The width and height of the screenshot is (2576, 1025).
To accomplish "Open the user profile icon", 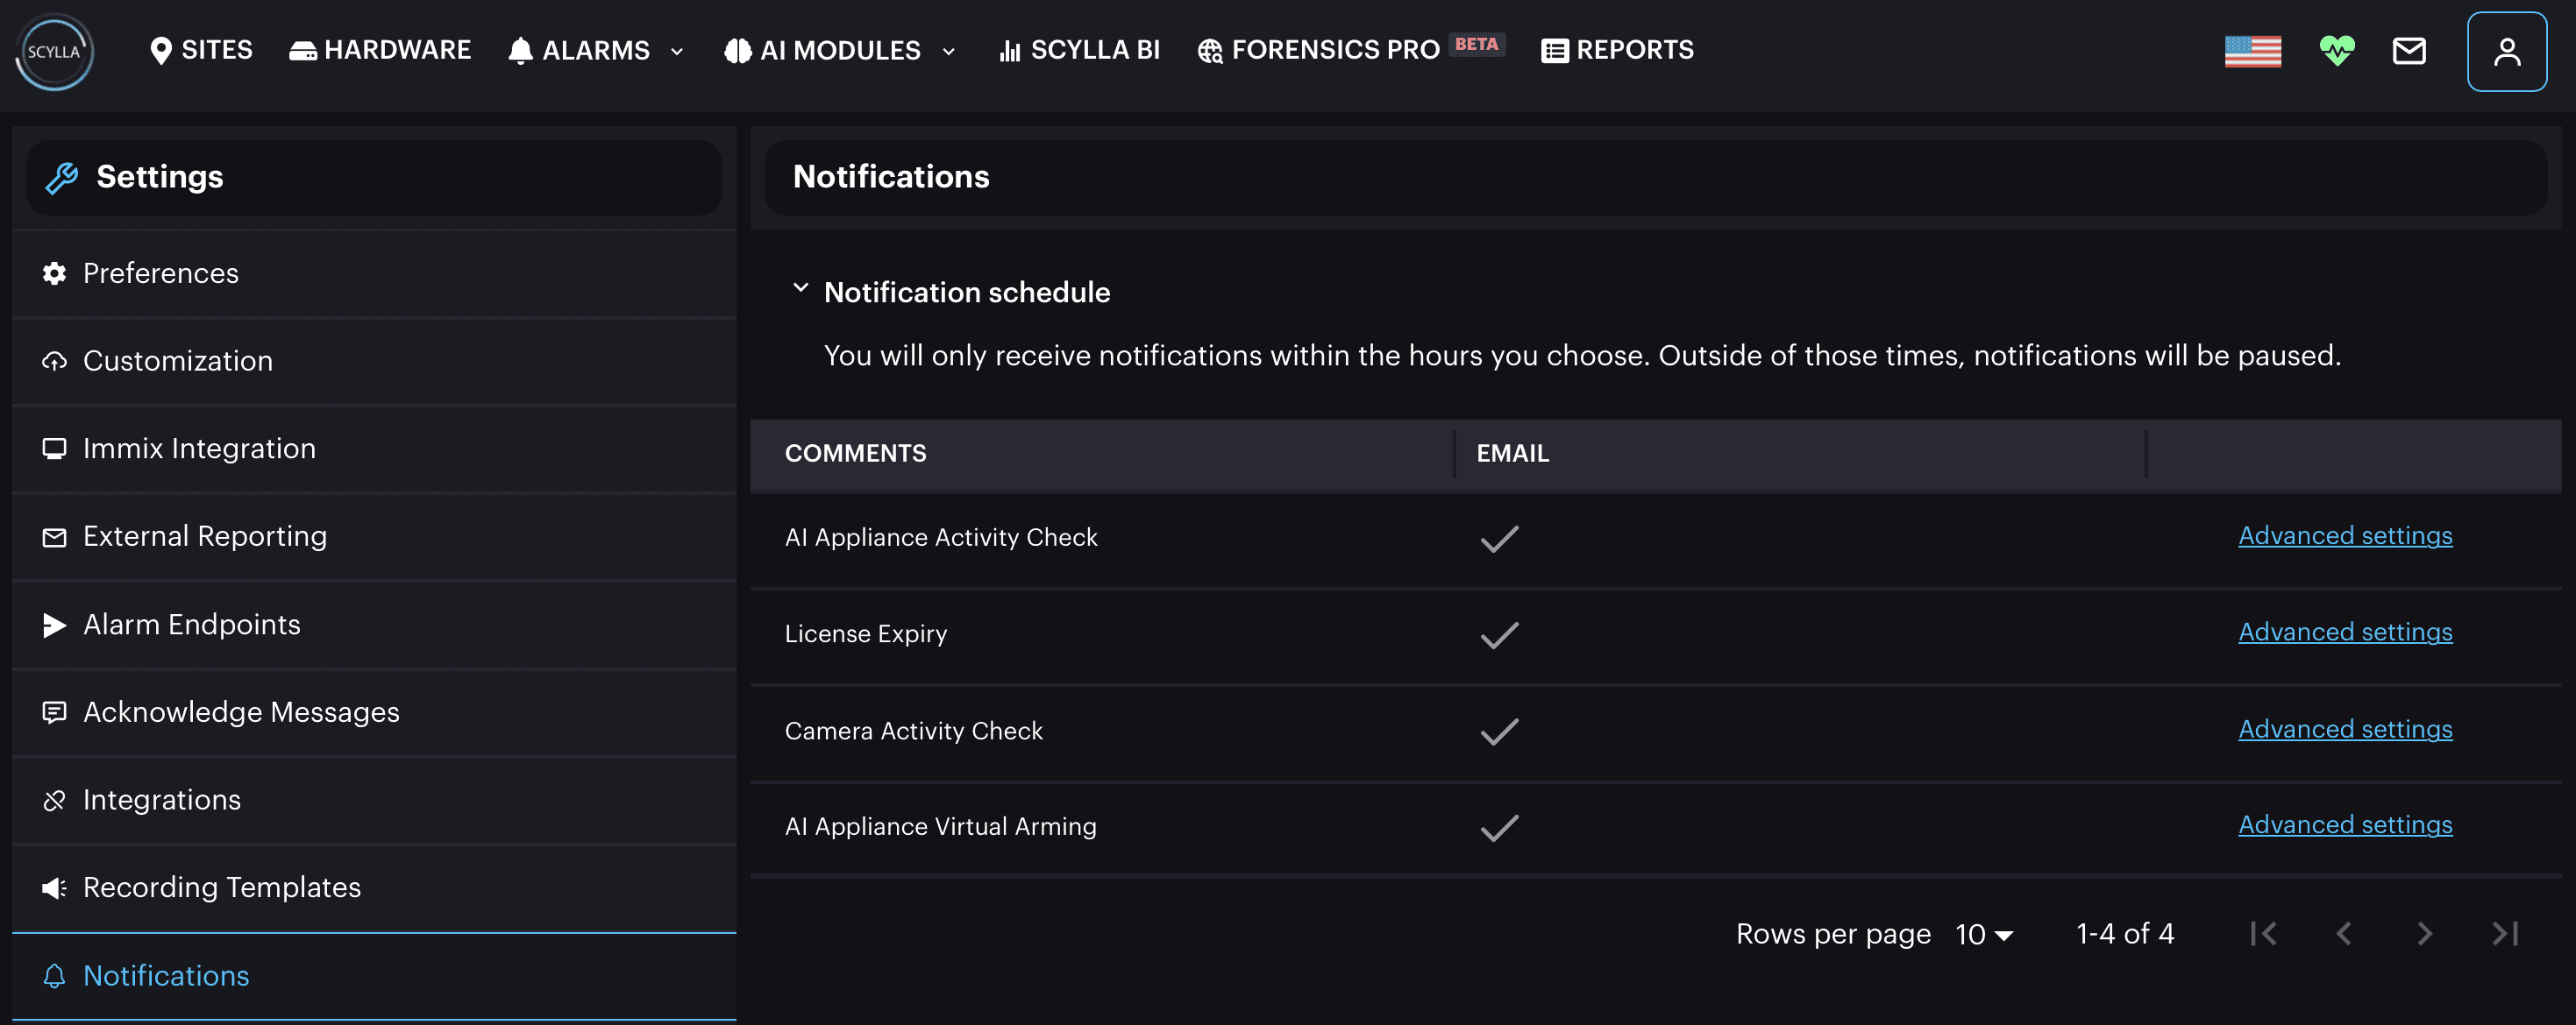I will pos(2506,52).
